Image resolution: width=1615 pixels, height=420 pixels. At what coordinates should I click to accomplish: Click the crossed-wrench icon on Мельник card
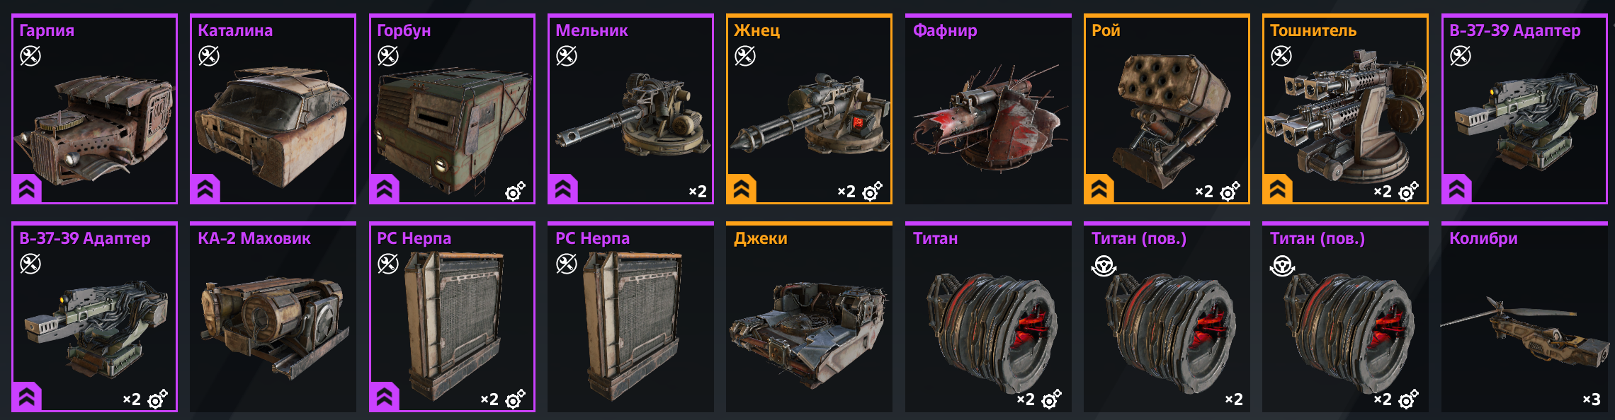pos(566,55)
